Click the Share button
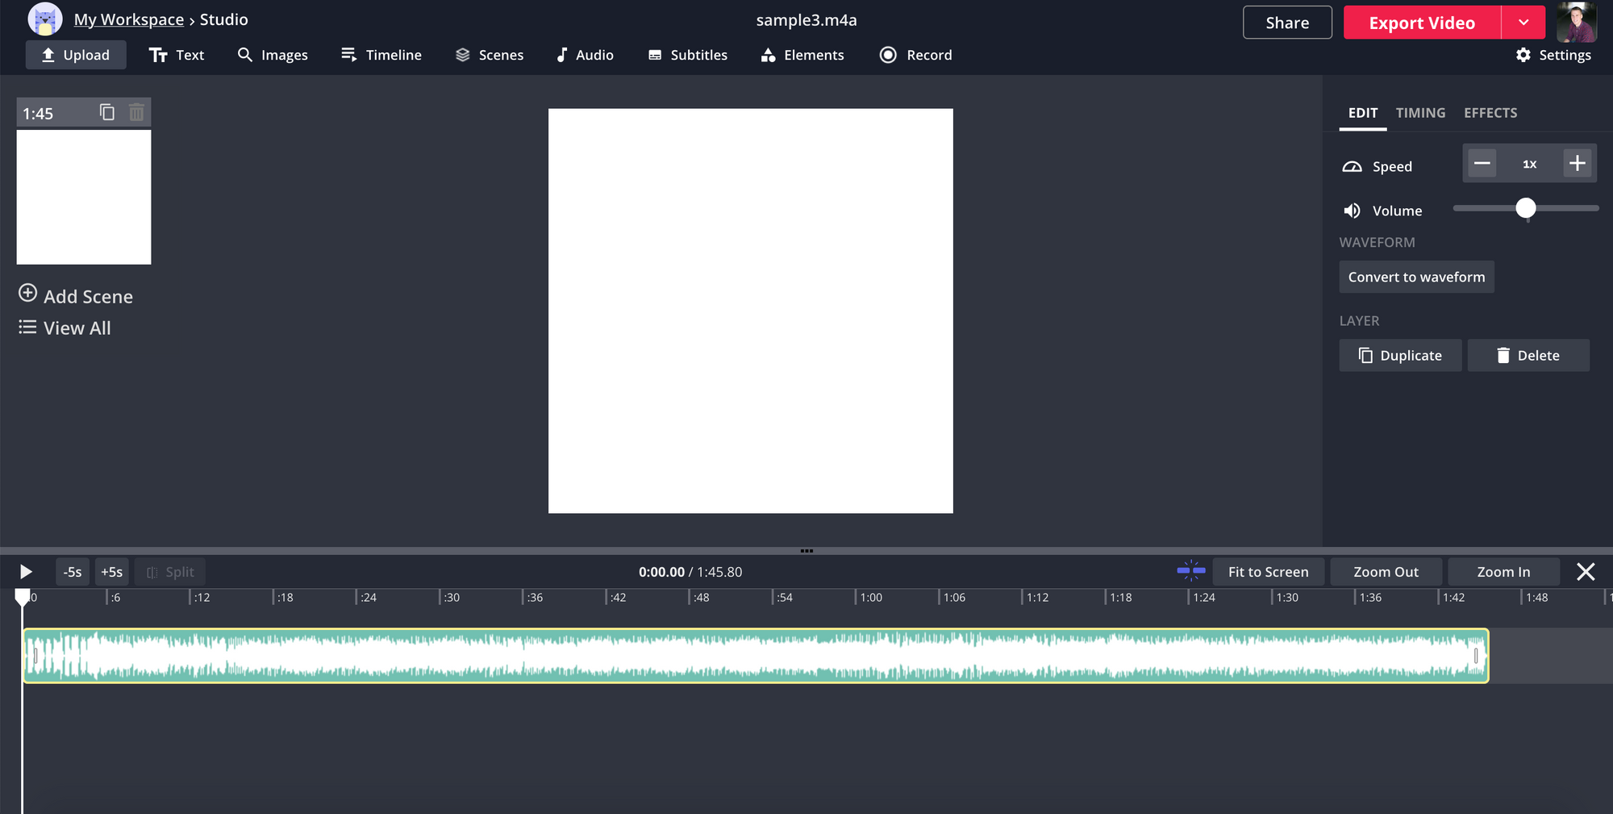The image size is (1613, 814). 1287,23
